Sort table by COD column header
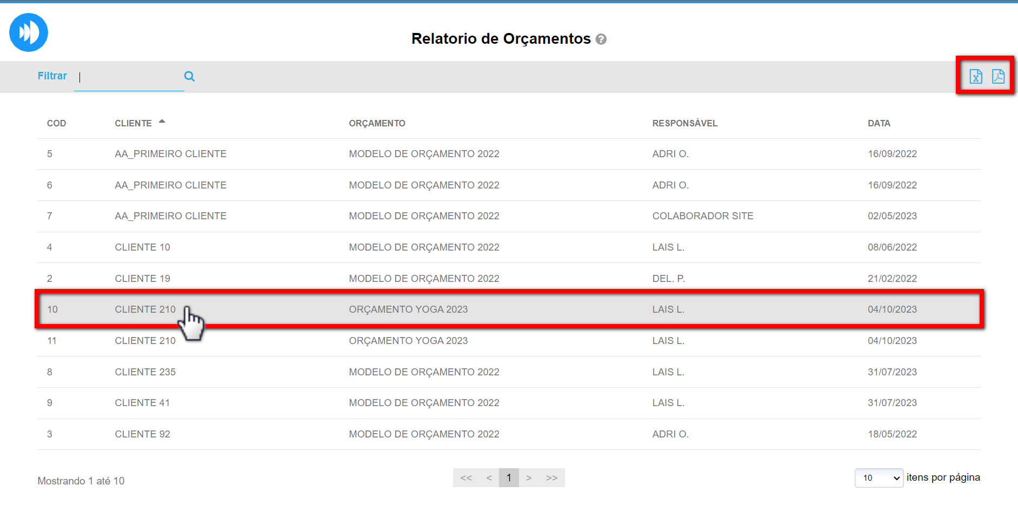Screen dimensions: 1018x512 [x=56, y=124]
